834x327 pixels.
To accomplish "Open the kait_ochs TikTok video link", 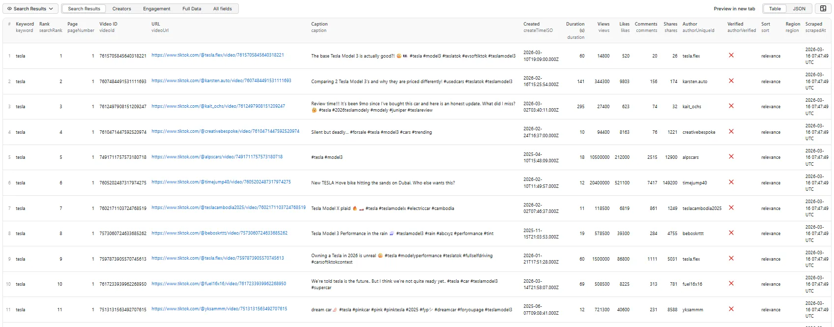I will click(218, 106).
